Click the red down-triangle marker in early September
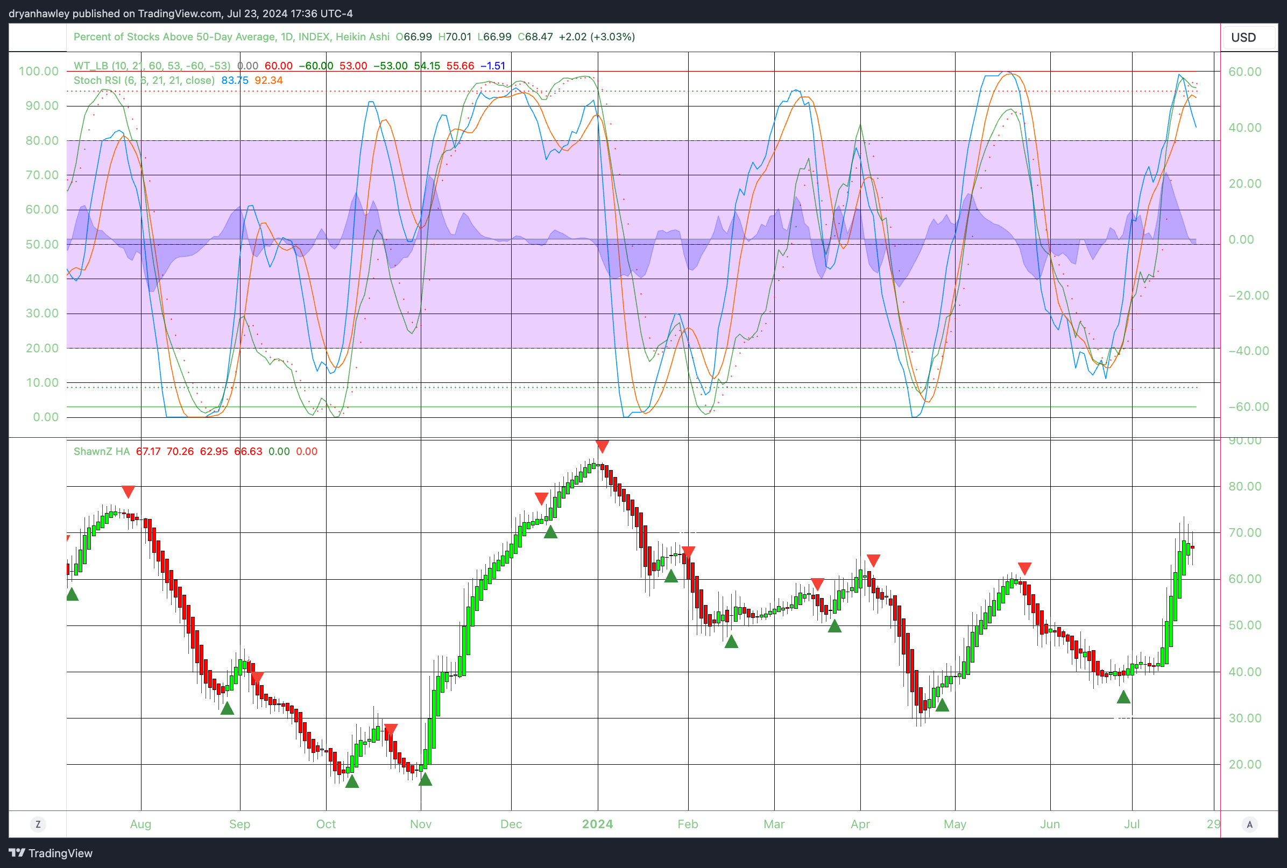The height and width of the screenshot is (868, 1287). click(257, 678)
